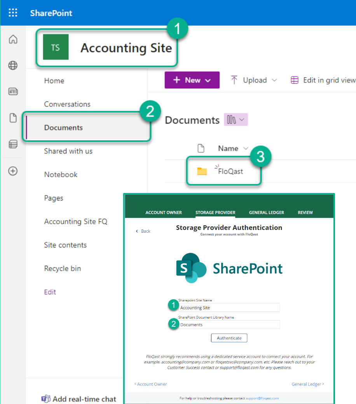The width and height of the screenshot is (356, 404).
Task: Open the library view switcher dropdown
Action: 236,120
